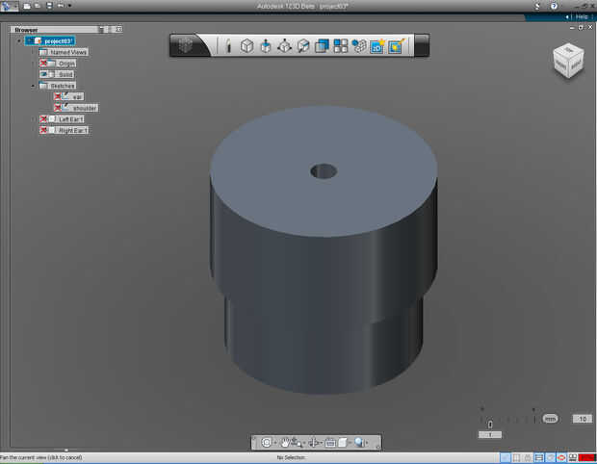Open the Pattern tool with four squares
The width and height of the screenshot is (597, 464).
click(341, 45)
